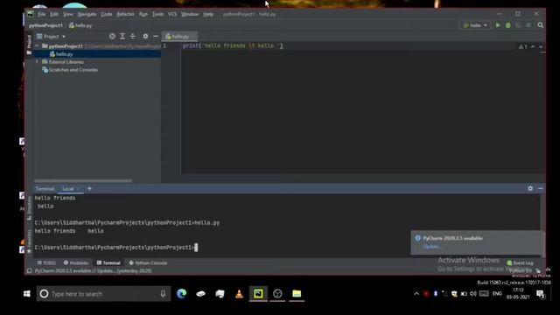Image resolution: width=560 pixels, height=315 pixels.
Task: Toggle the Project side tool window button
Action: 29,45
